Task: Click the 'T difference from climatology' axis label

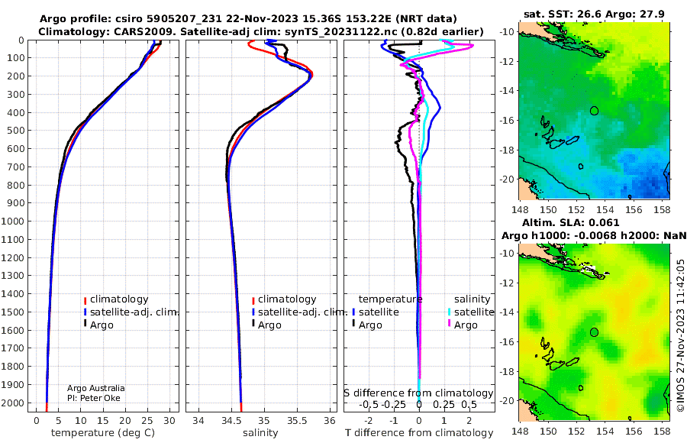Action: (x=419, y=433)
